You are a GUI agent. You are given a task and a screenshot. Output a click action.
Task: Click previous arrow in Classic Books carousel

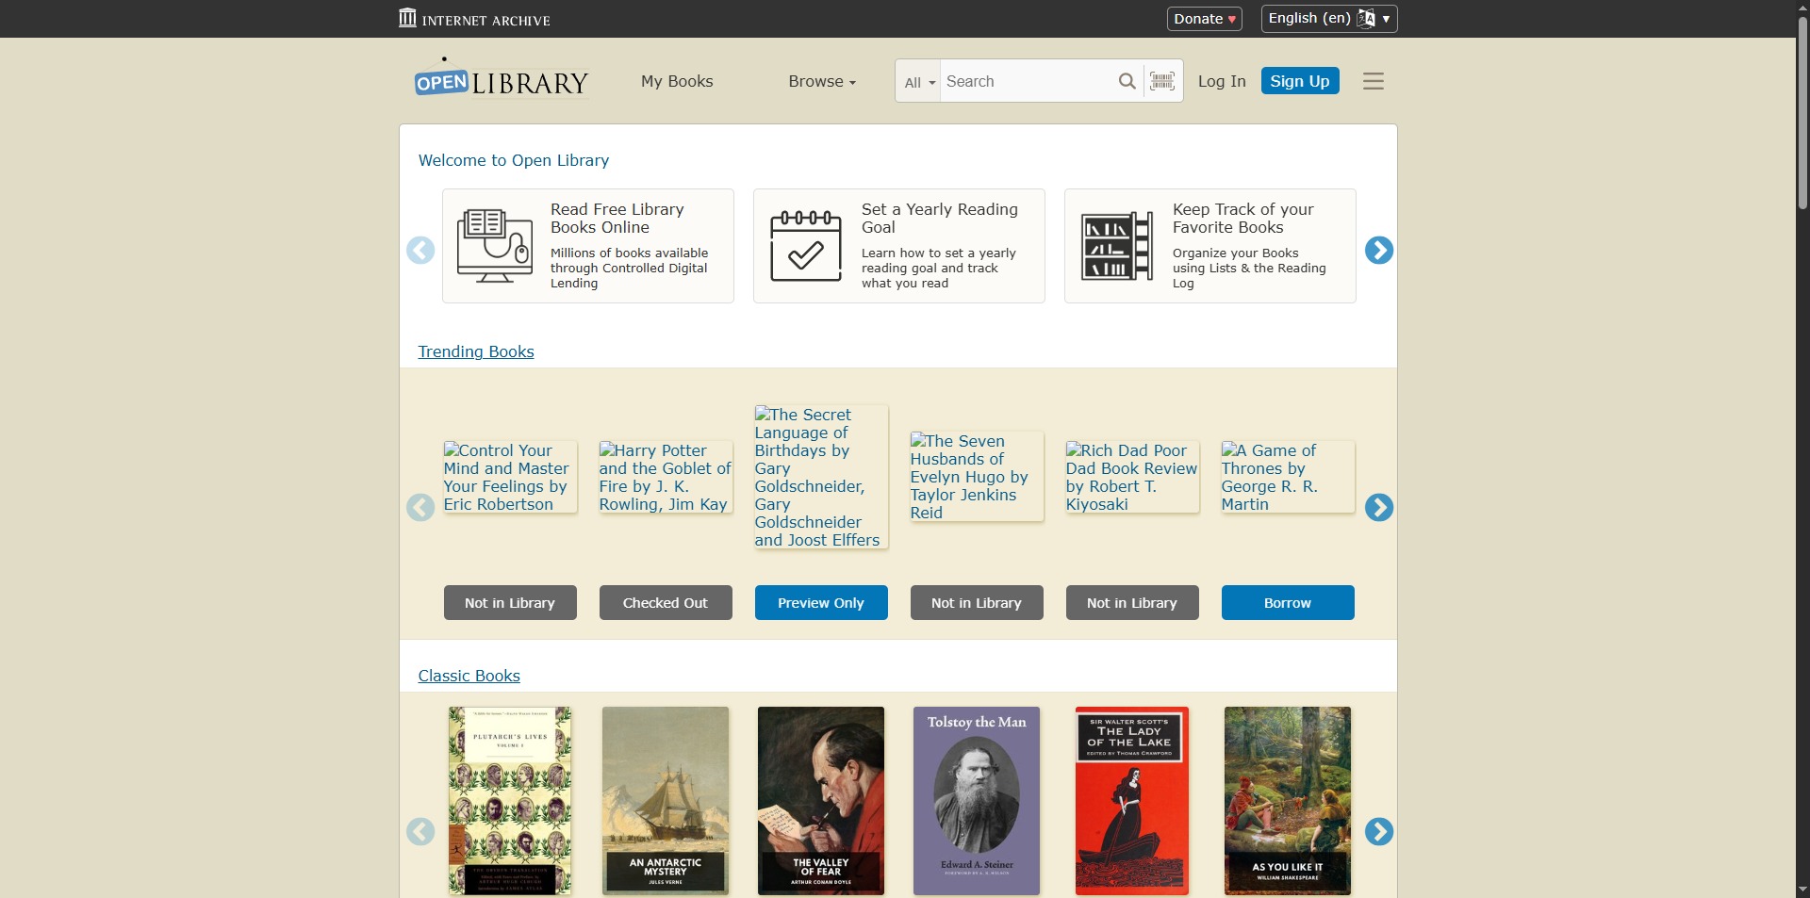pos(420,832)
